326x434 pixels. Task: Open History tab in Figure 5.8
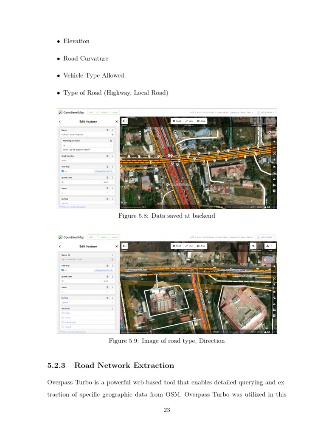tap(104, 112)
